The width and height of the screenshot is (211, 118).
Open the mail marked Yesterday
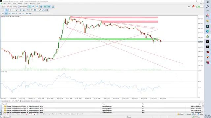[102, 108]
